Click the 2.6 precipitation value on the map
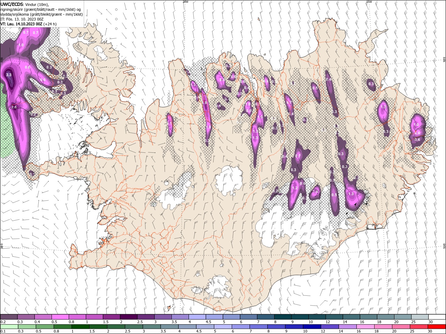The height and width of the screenshot is (334, 446). click(14, 107)
